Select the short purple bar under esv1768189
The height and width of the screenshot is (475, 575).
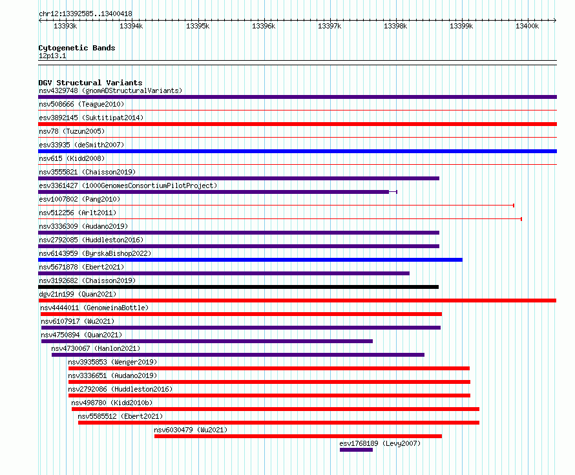tap(357, 450)
